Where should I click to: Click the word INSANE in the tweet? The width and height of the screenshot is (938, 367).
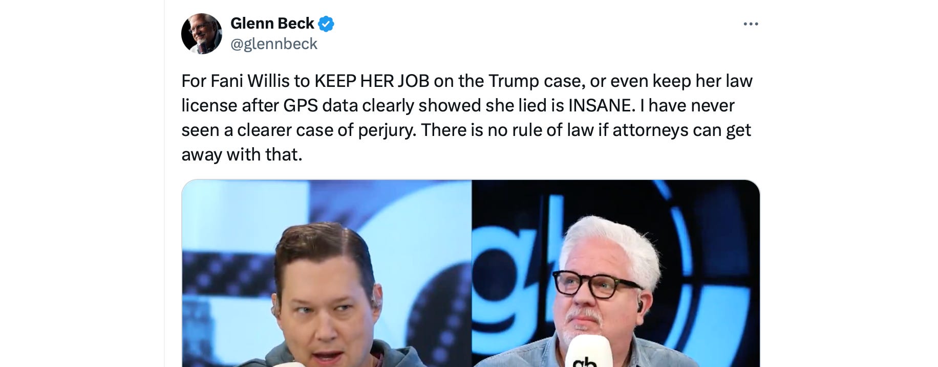(x=602, y=105)
